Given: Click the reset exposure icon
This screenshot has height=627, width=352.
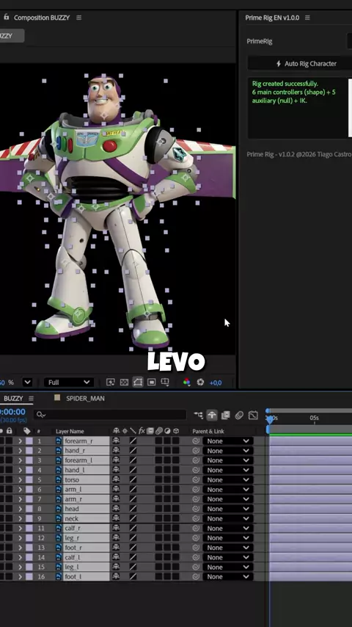Looking at the screenshot, I should 200,383.
